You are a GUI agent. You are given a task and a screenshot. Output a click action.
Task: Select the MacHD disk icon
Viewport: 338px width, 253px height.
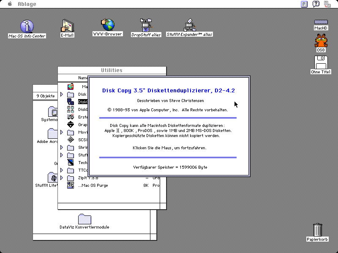[x=321, y=22]
